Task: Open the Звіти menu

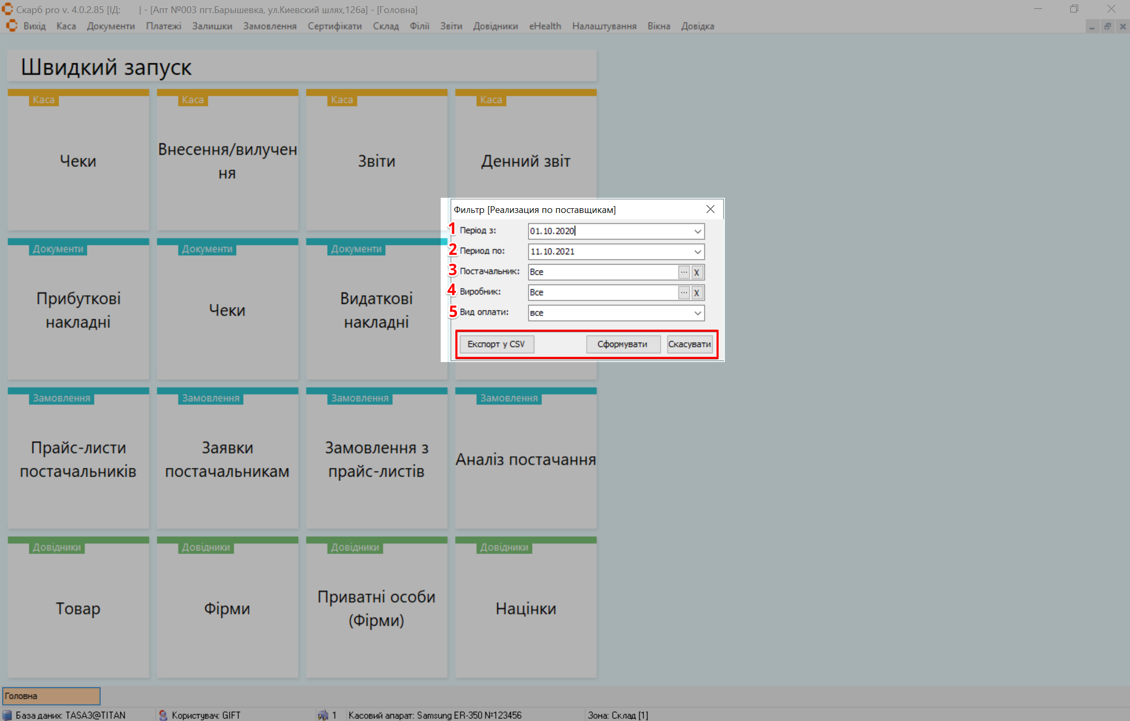Action: coord(451,26)
